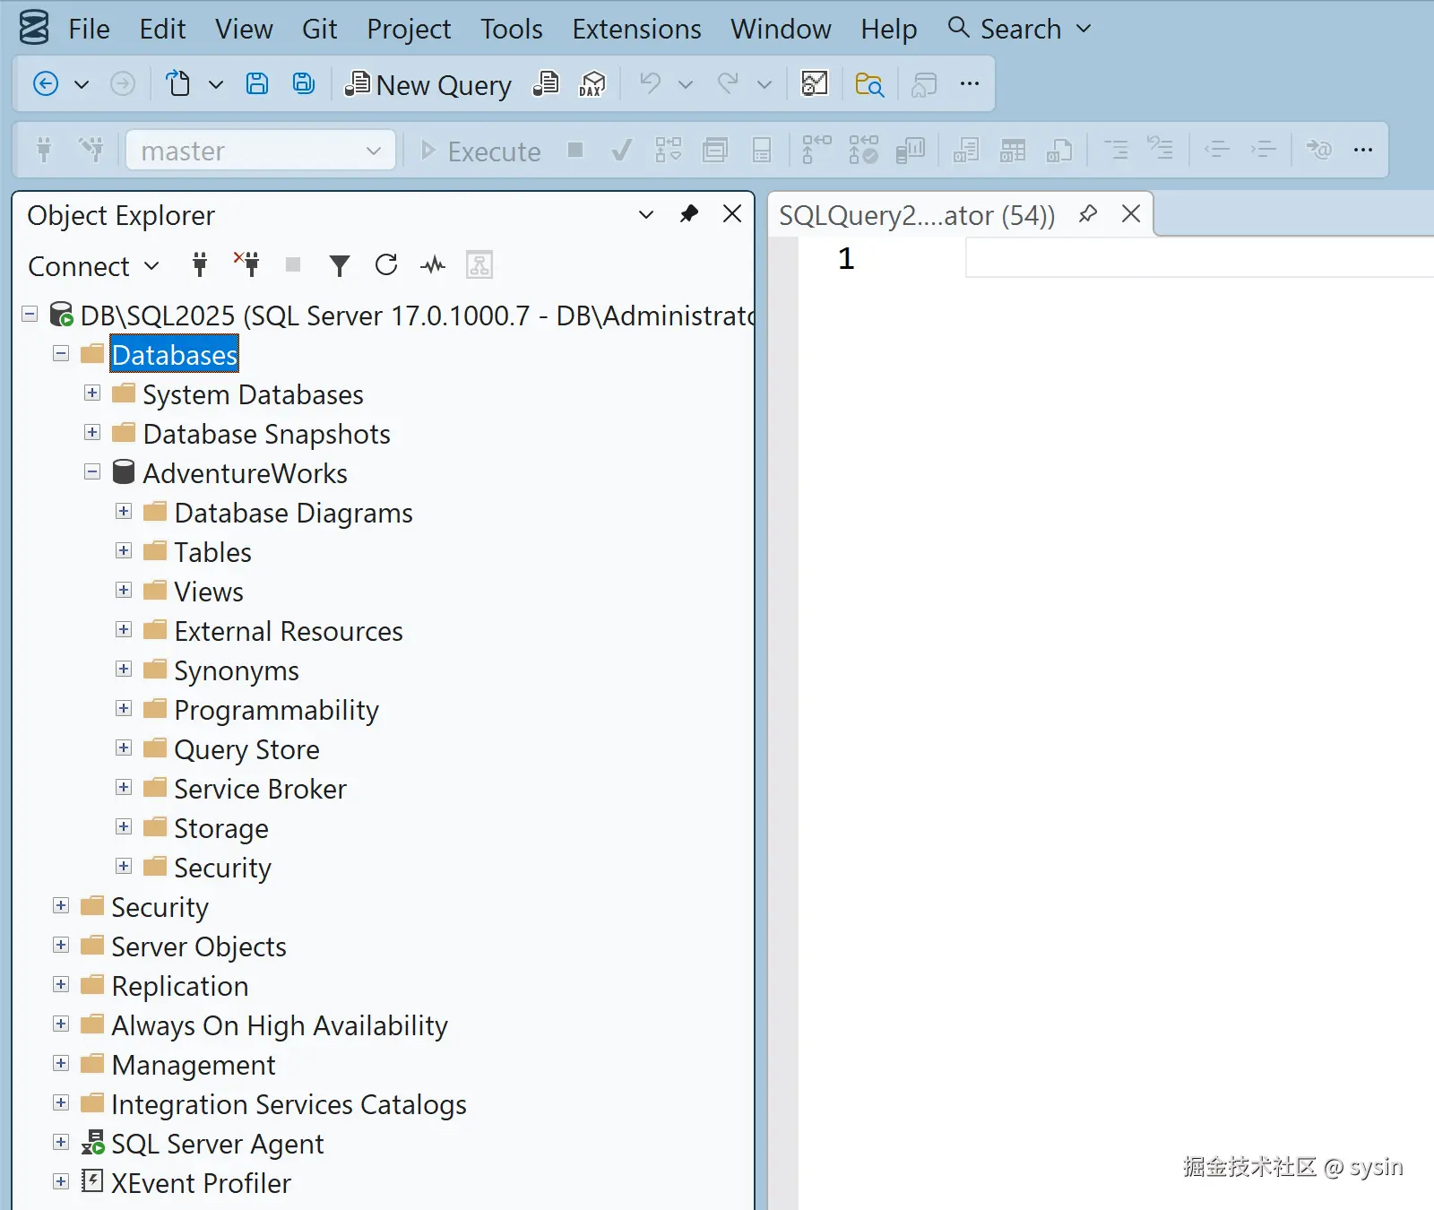Image resolution: width=1434 pixels, height=1210 pixels.
Task: Disconnect from the current server
Action: [x=248, y=264]
